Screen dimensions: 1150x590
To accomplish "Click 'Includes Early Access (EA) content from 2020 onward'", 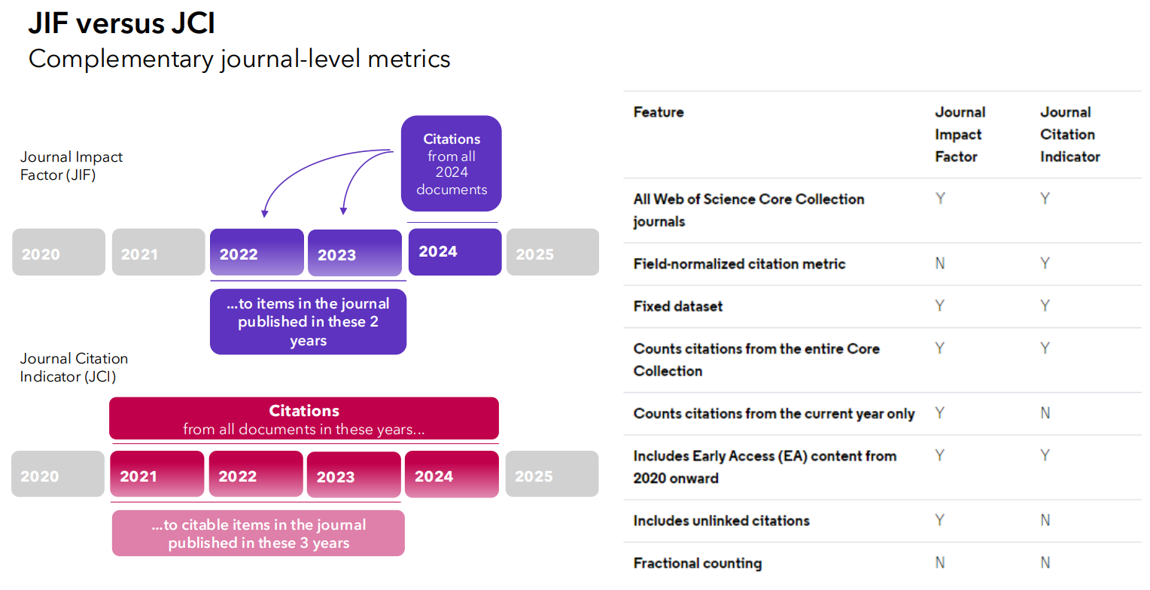I will pyautogui.click(x=765, y=467).
